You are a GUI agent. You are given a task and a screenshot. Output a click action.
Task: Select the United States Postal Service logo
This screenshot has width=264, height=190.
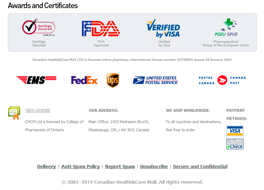tap(155, 80)
